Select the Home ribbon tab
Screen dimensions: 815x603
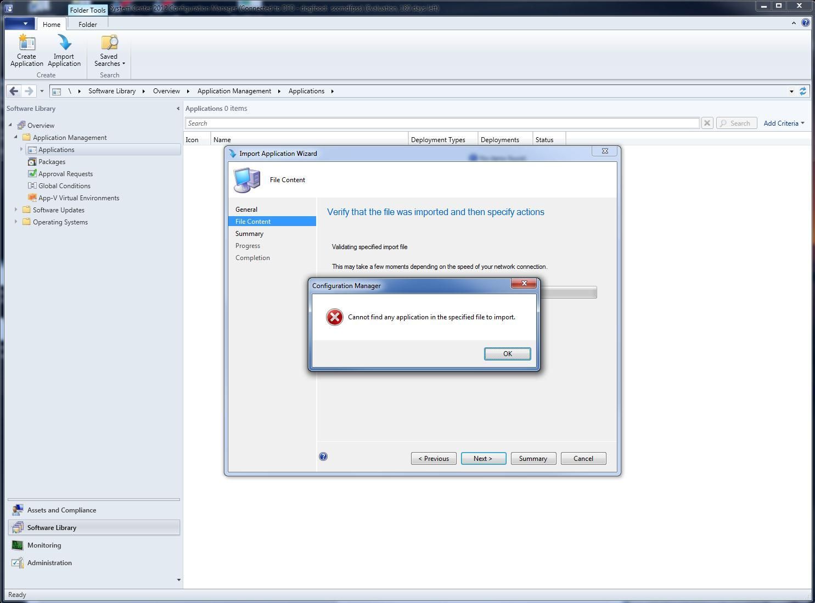52,24
